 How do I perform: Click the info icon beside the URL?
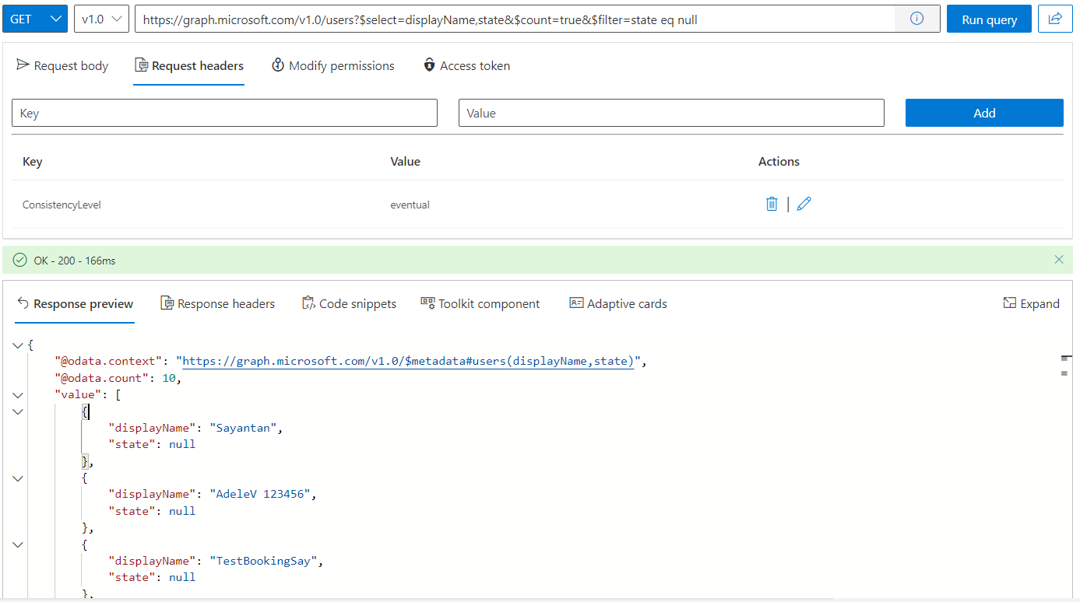tap(916, 19)
